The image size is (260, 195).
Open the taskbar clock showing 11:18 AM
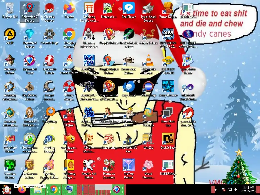pyautogui.click(x=248, y=189)
